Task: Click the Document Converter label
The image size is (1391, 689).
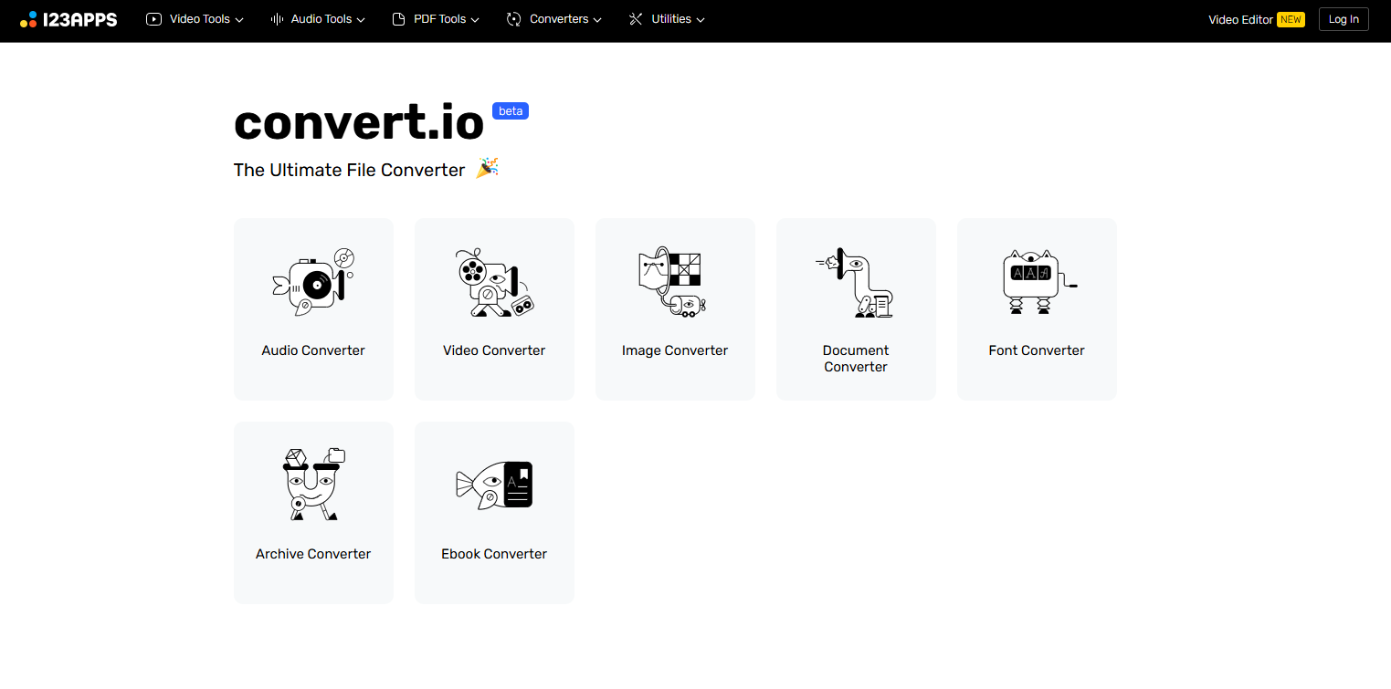Action: coord(856,359)
